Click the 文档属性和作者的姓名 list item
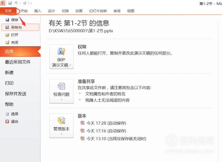Screen dimensions: 222x162 pyautogui.click(x=105, y=94)
